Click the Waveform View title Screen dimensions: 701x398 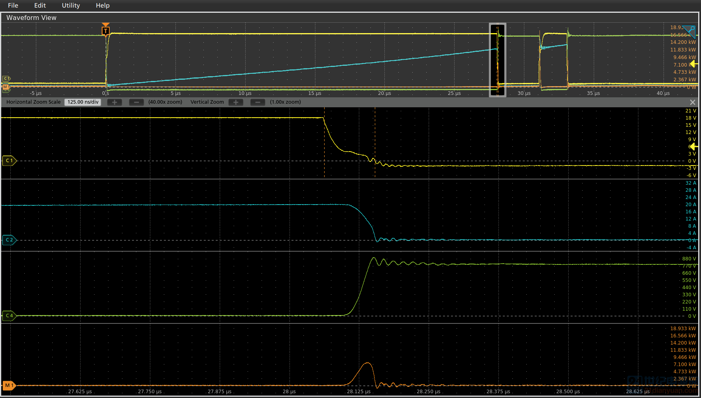pos(32,18)
